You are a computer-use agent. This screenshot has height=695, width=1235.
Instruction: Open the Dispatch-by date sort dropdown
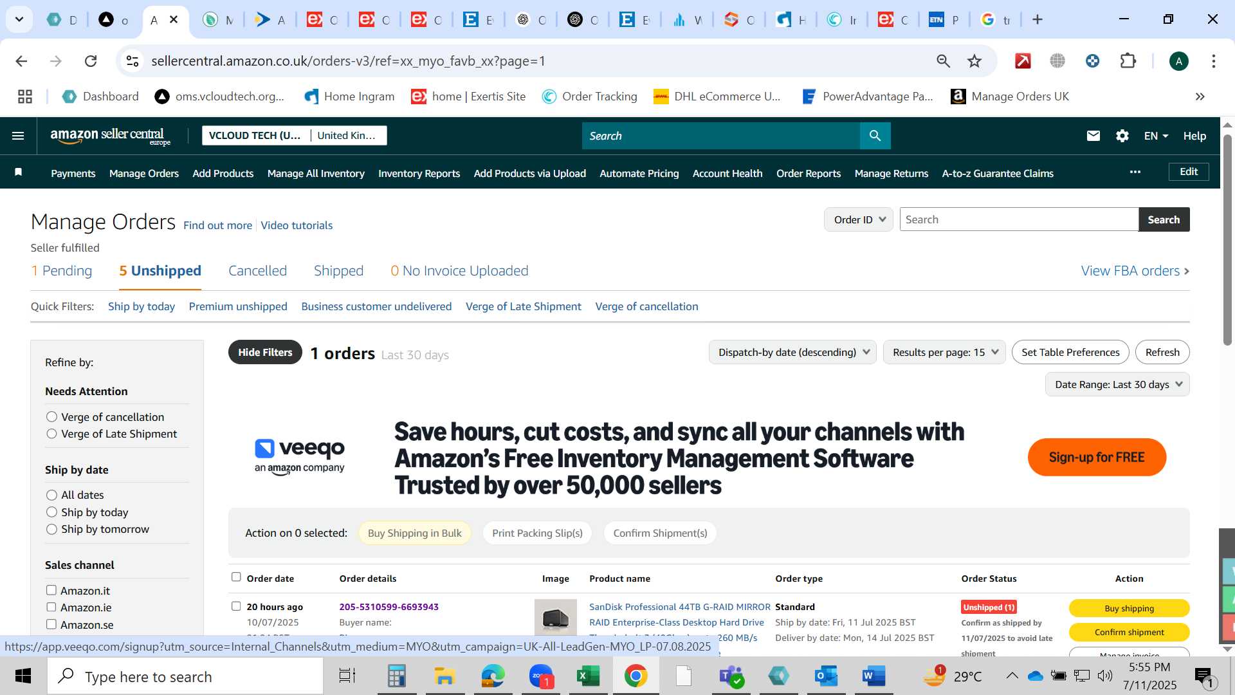tap(792, 352)
